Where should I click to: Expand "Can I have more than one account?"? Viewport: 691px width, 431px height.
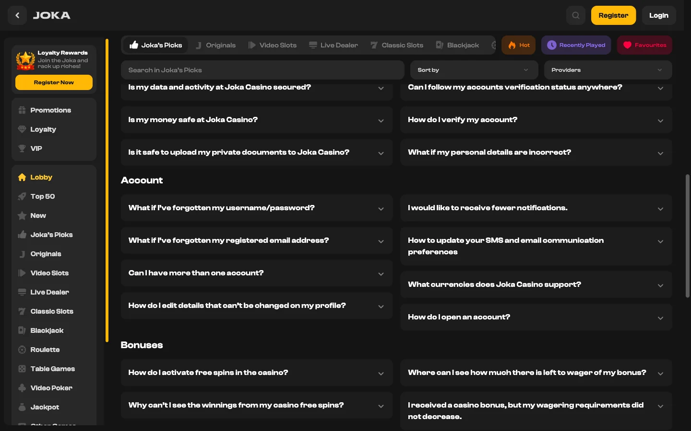pyautogui.click(x=257, y=273)
